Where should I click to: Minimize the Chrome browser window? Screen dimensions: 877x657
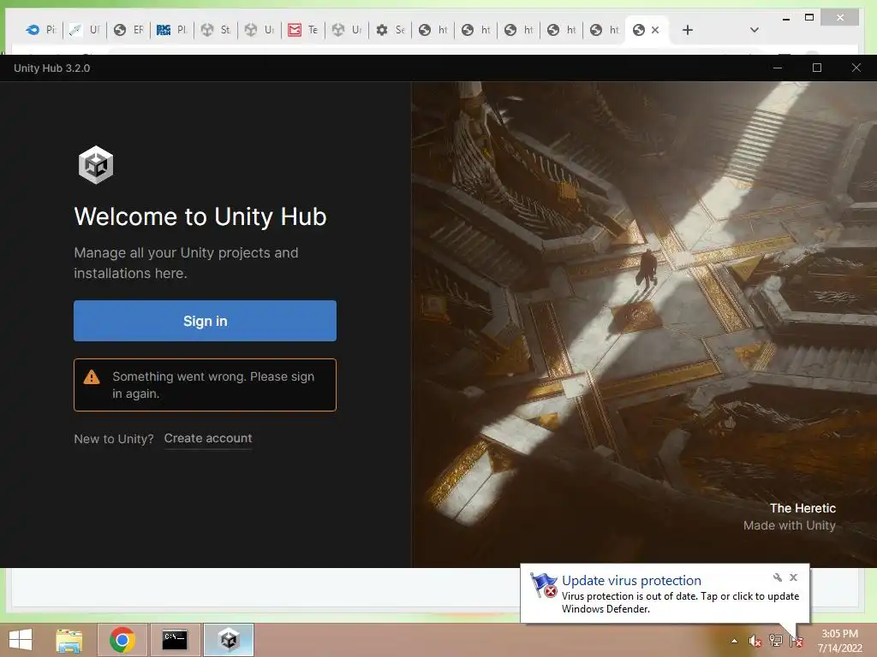tap(786, 18)
